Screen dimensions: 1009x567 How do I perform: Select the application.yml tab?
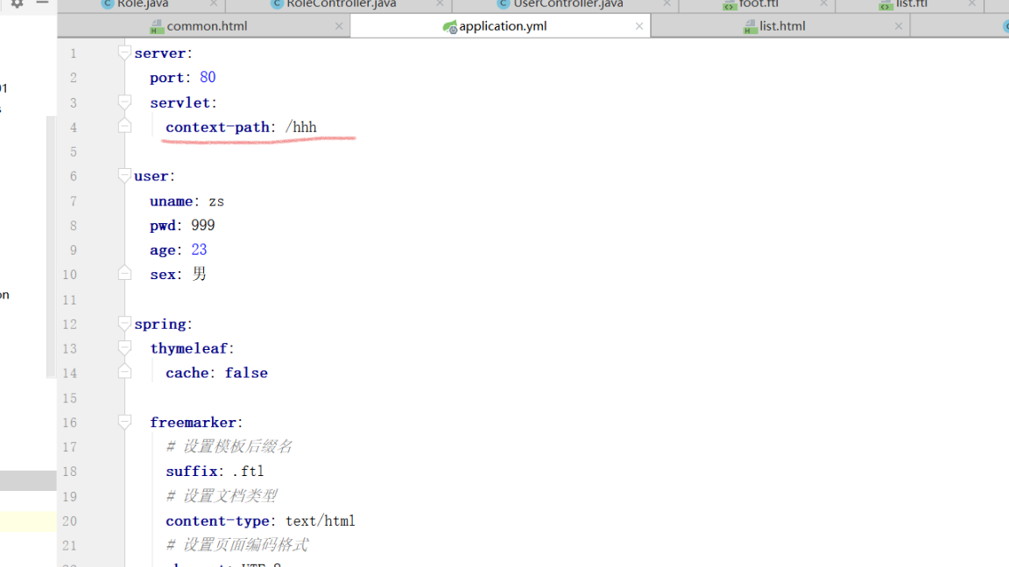point(501,26)
